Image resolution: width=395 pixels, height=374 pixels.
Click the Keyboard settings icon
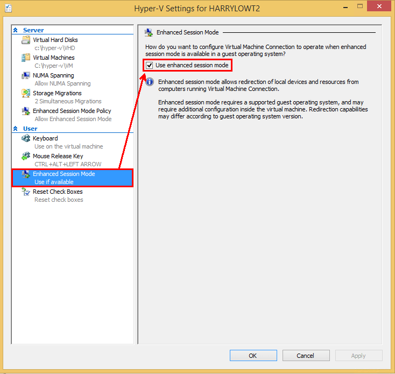[x=26, y=138]
